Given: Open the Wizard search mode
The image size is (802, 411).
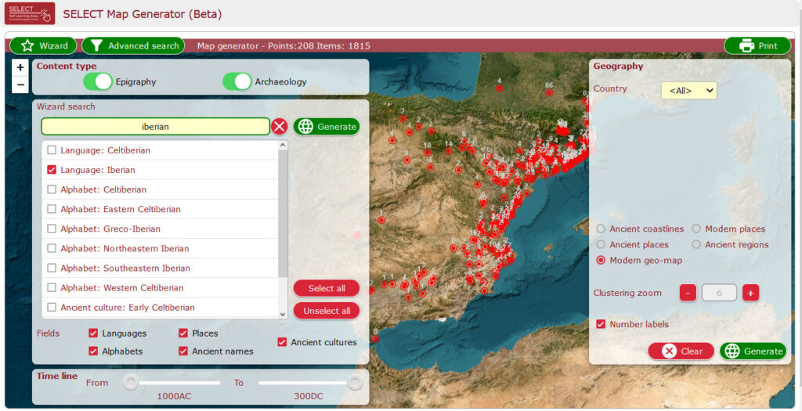Looking at the screenshot, I should tap(44, 45).
